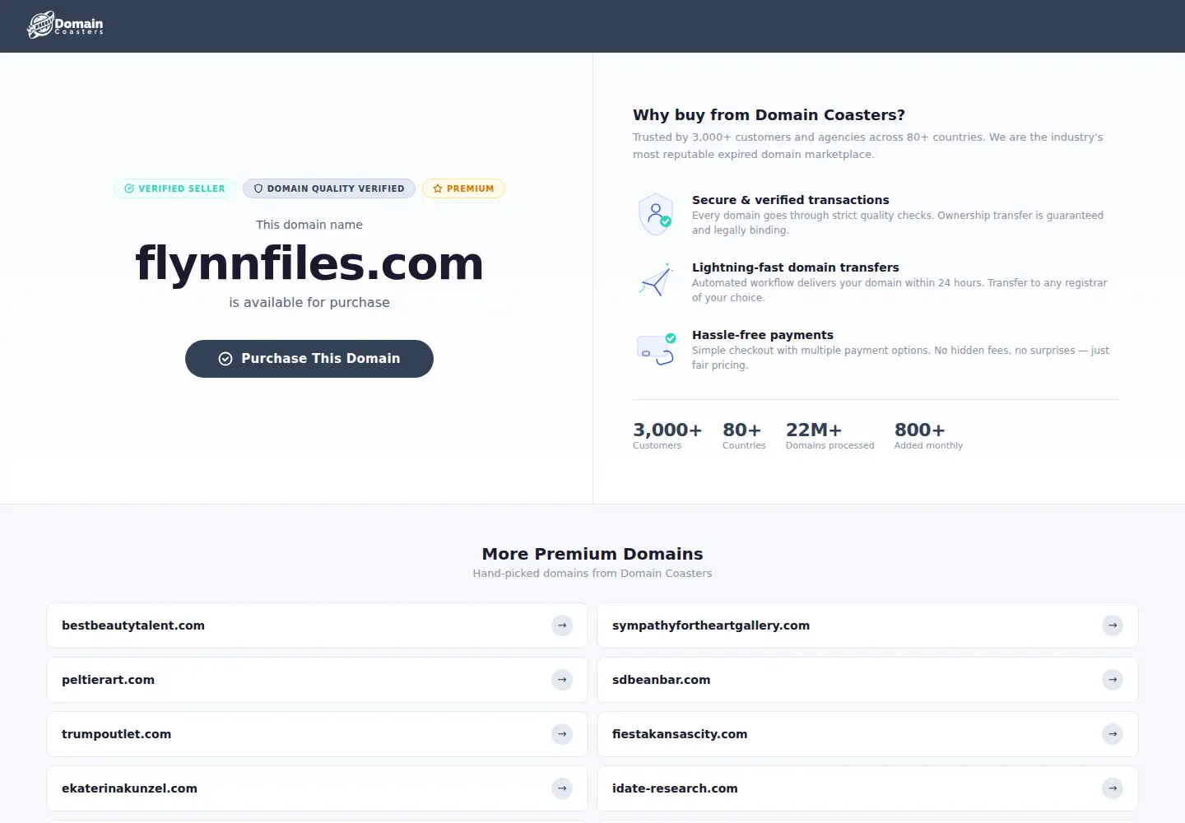Click the 'is available for purchase' text

pyautogui.click(x=309, y=303)
